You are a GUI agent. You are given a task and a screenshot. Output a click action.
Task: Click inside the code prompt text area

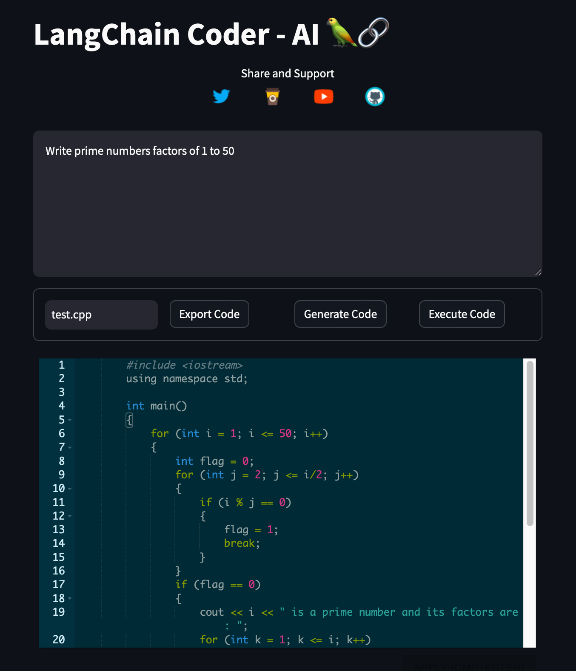[288, 204]
